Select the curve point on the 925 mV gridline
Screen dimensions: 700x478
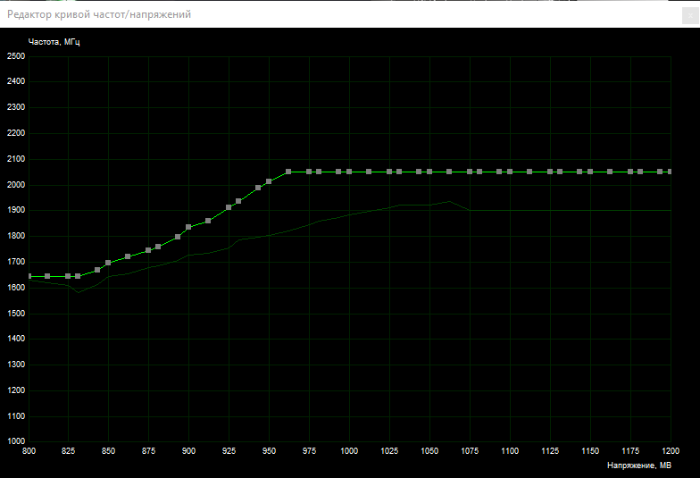229,207
